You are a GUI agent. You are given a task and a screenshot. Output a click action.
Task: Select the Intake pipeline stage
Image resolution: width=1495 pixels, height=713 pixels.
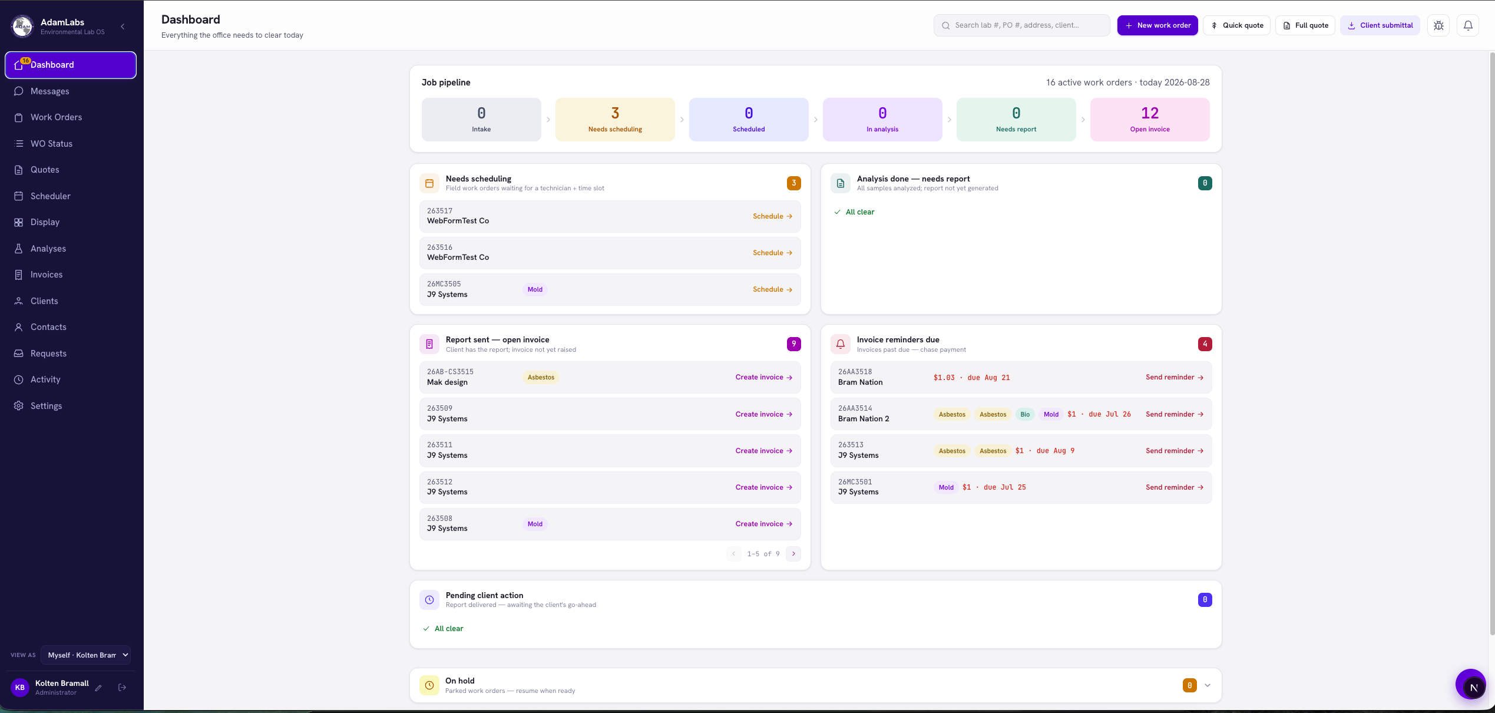pos(481,120)
